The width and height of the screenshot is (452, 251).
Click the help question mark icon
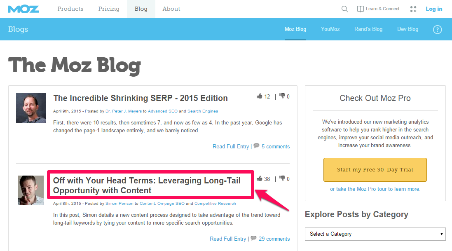point(437,29)
